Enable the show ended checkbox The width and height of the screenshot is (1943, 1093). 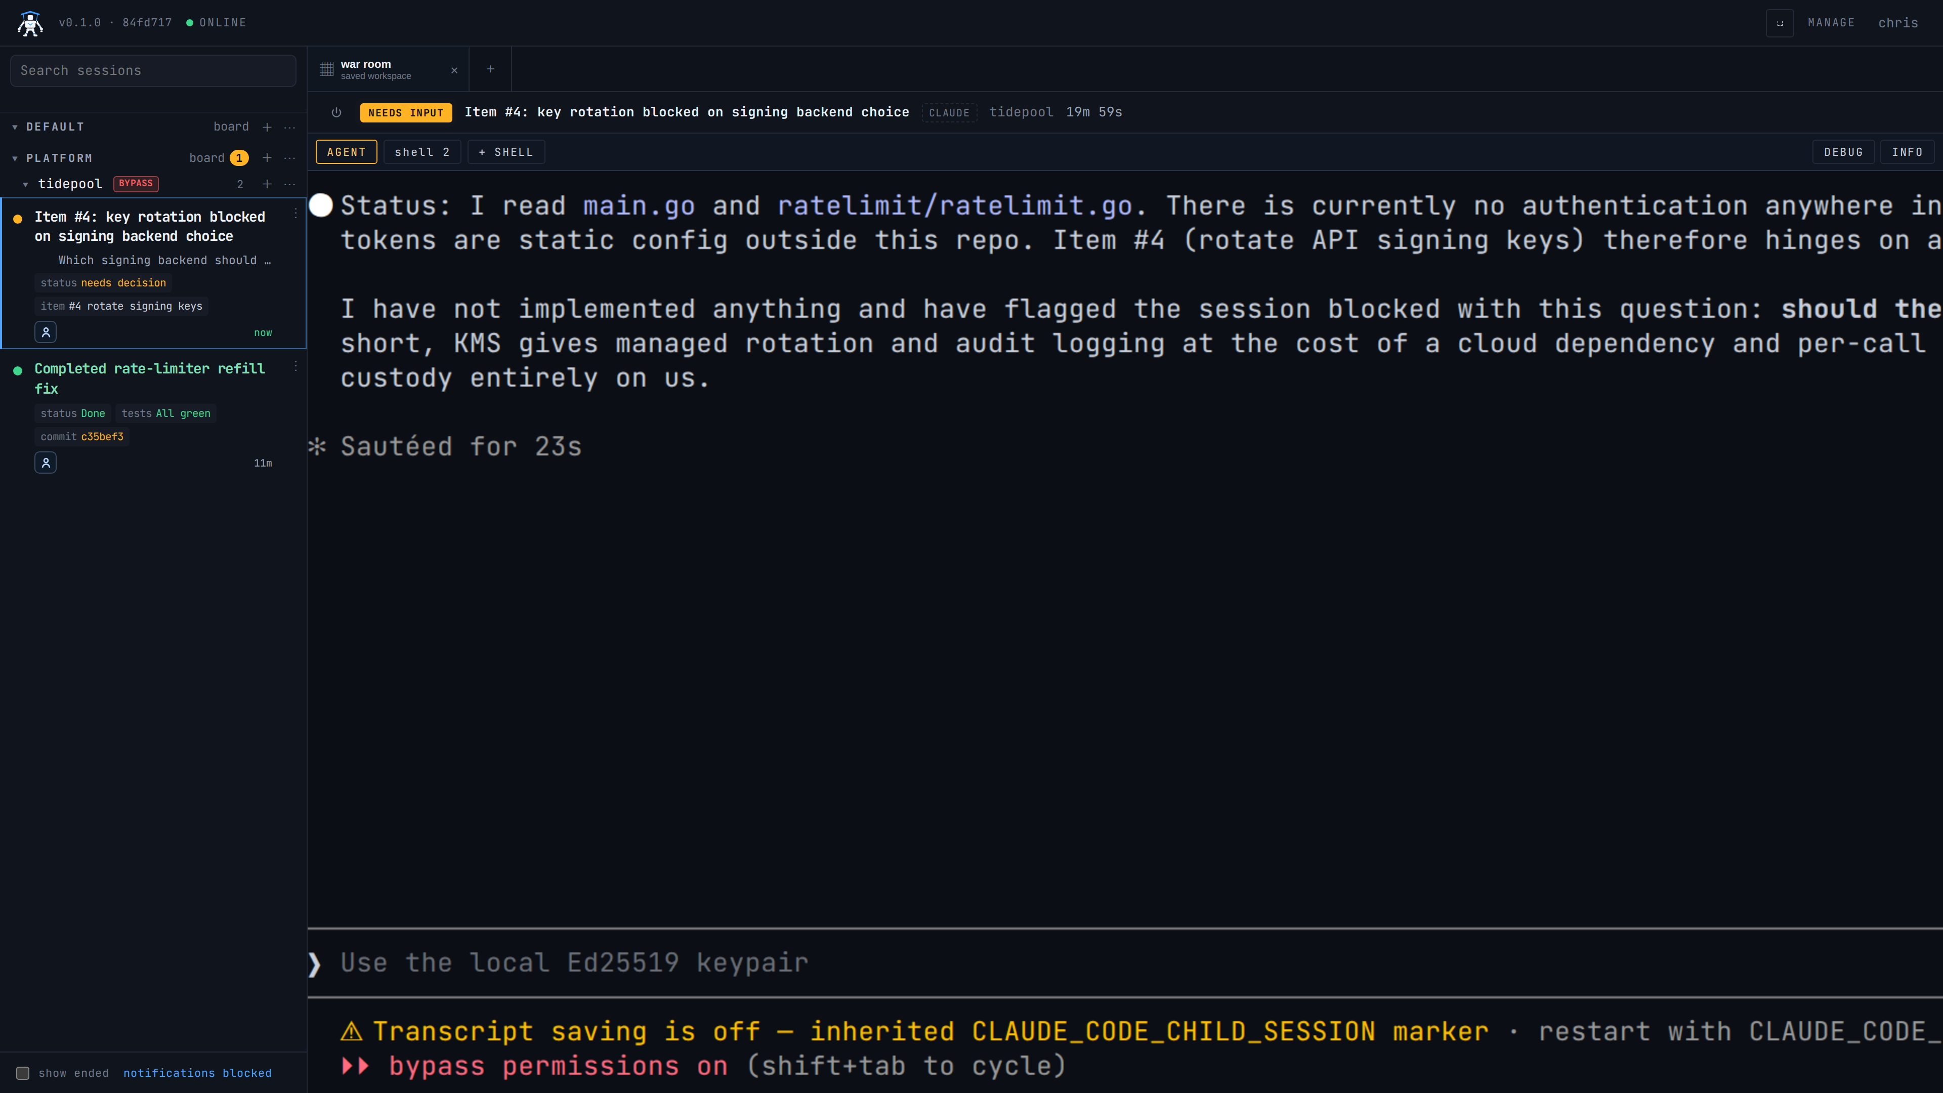[x=23, y=1073]
